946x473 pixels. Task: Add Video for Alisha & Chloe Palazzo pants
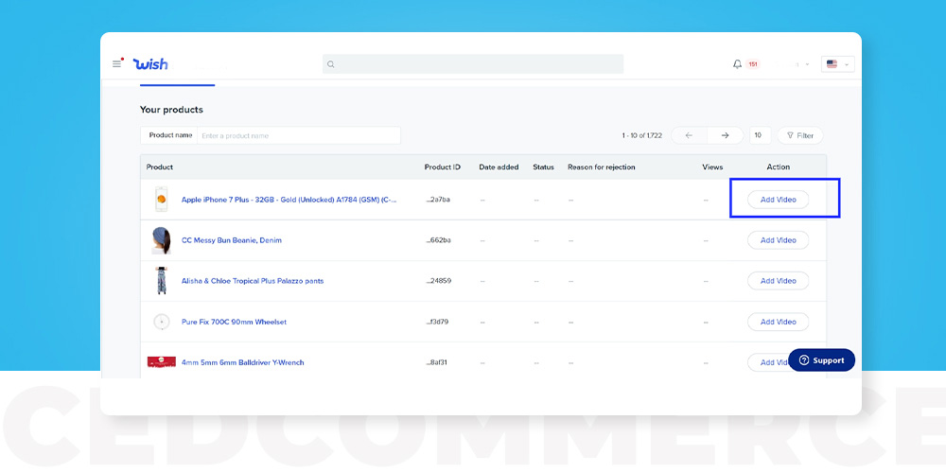tap(778, 281)
